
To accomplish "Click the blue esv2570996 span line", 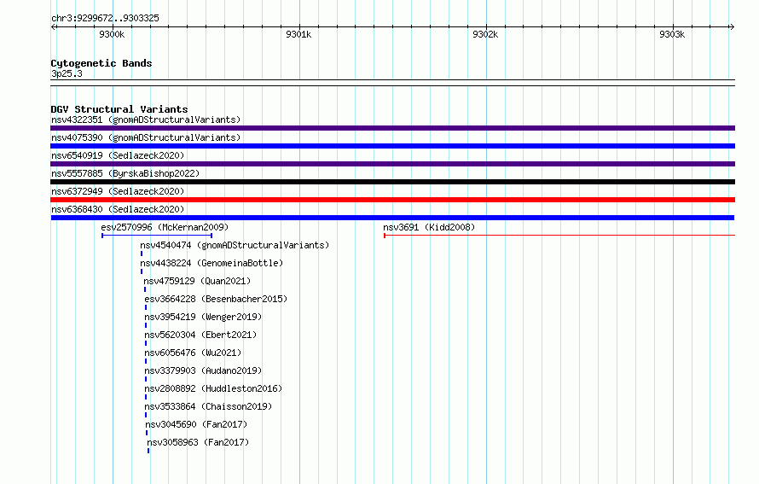I will (157, 236).
